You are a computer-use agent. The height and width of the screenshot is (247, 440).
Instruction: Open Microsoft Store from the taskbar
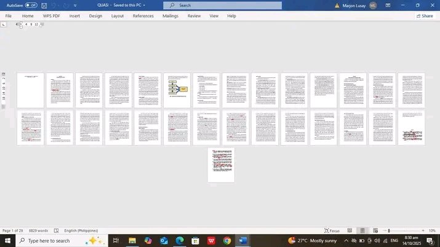[195, 241]
